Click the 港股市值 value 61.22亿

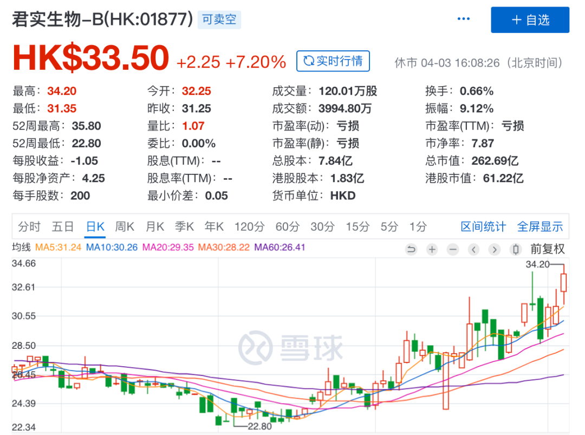tap(503, 178)
